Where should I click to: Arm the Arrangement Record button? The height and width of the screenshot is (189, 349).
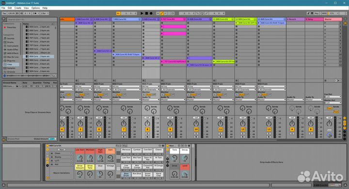(151, 14)
